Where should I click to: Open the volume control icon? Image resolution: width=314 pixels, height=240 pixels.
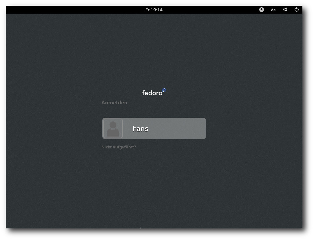tap(285, 10)
